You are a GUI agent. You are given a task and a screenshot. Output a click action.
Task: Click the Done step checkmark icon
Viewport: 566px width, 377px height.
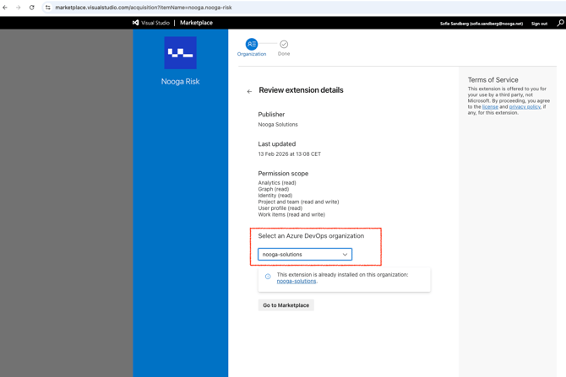pos(284,45)
